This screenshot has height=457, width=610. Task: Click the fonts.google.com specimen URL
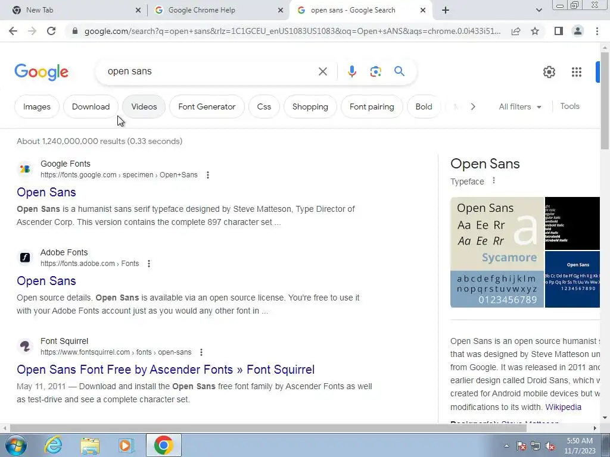[119, 175]
